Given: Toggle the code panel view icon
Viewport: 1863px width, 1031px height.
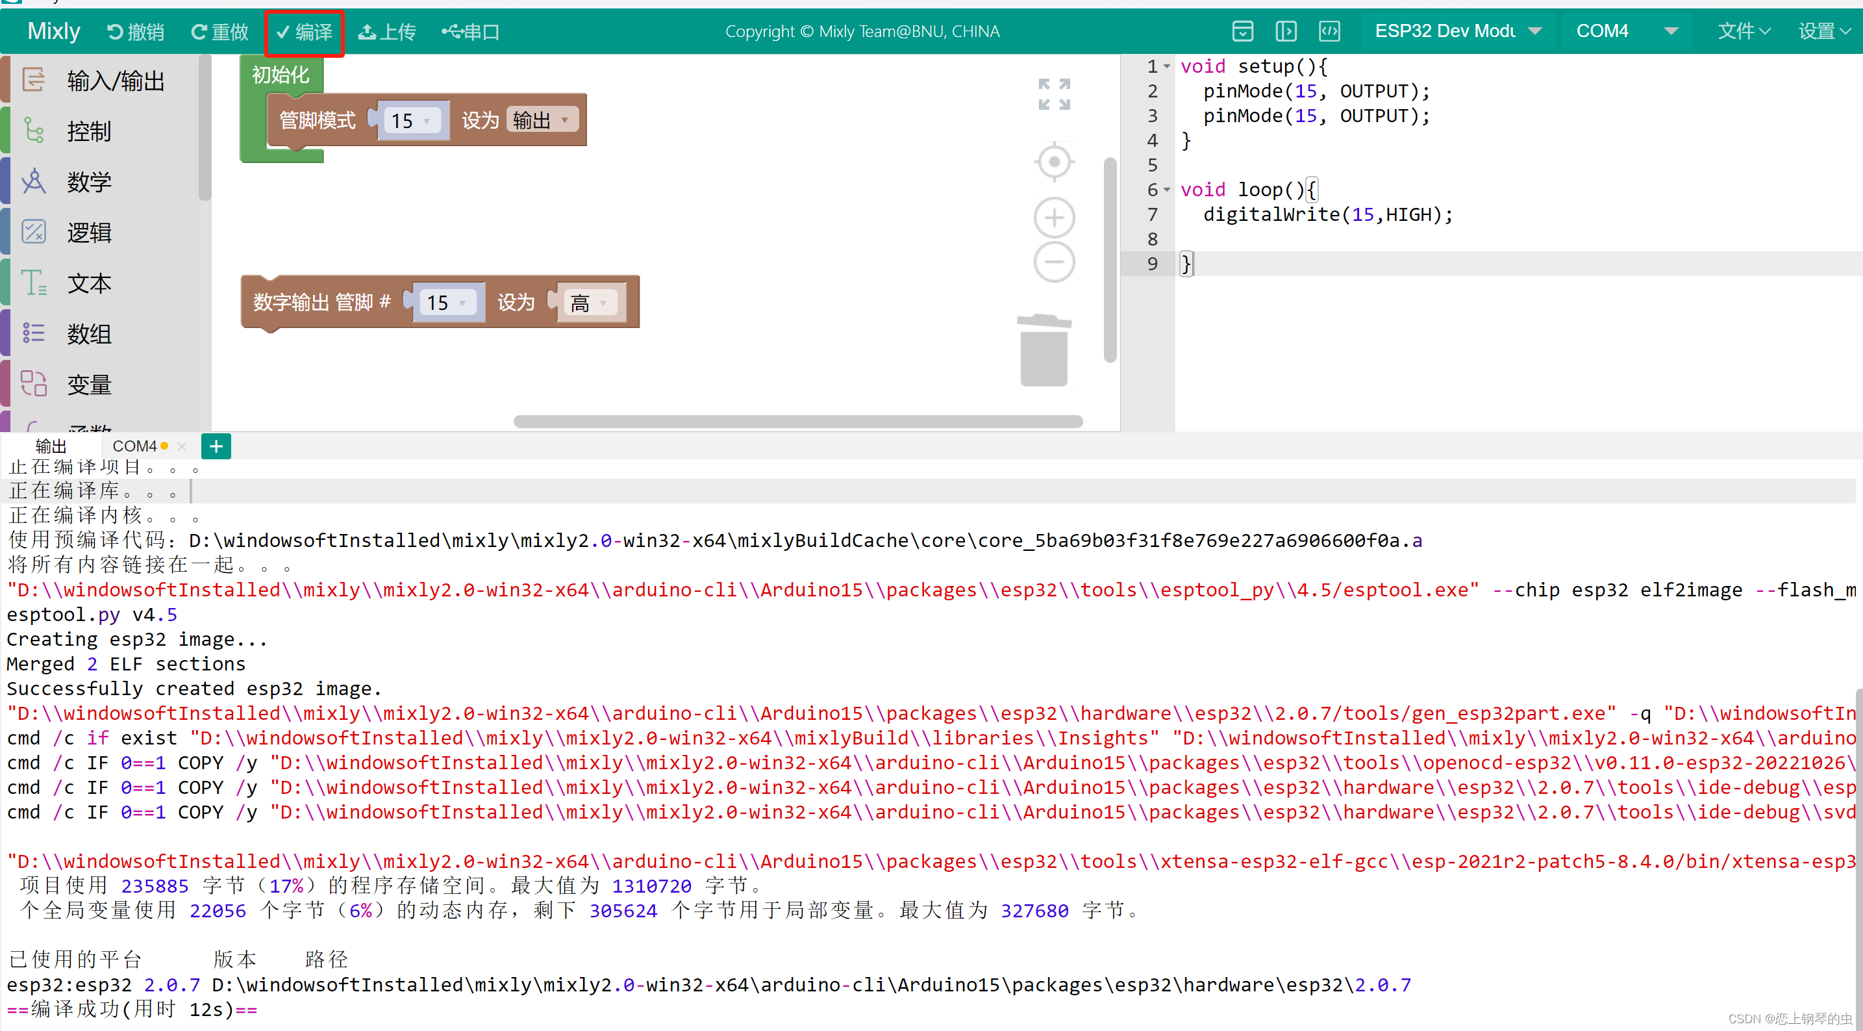Looking at the screenshot, I should pos(1329,31).
